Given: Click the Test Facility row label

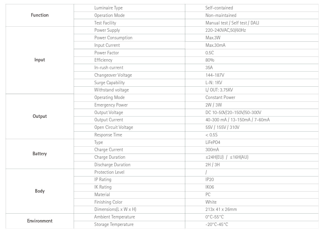Looking at the screenshot, I should click(x=105, y=23).
